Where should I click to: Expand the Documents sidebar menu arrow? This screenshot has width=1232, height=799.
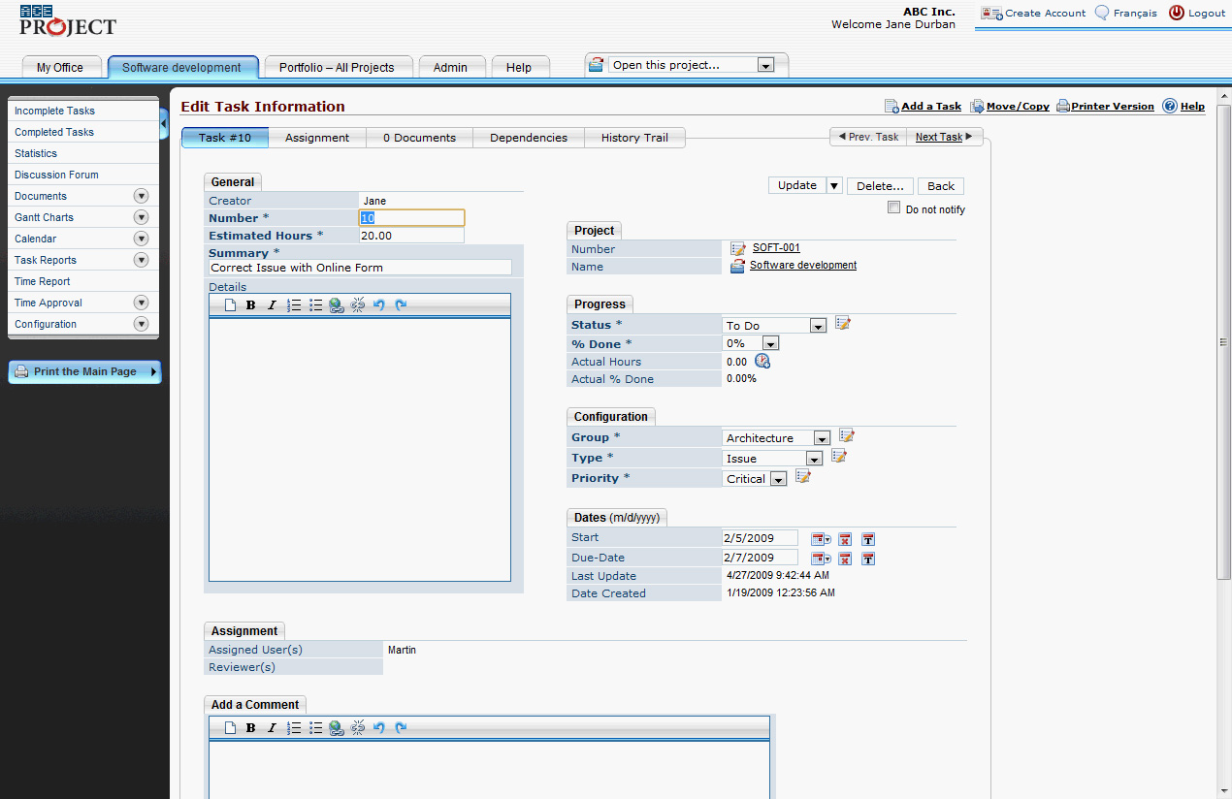pyautogui.click(x=142, y=196)
